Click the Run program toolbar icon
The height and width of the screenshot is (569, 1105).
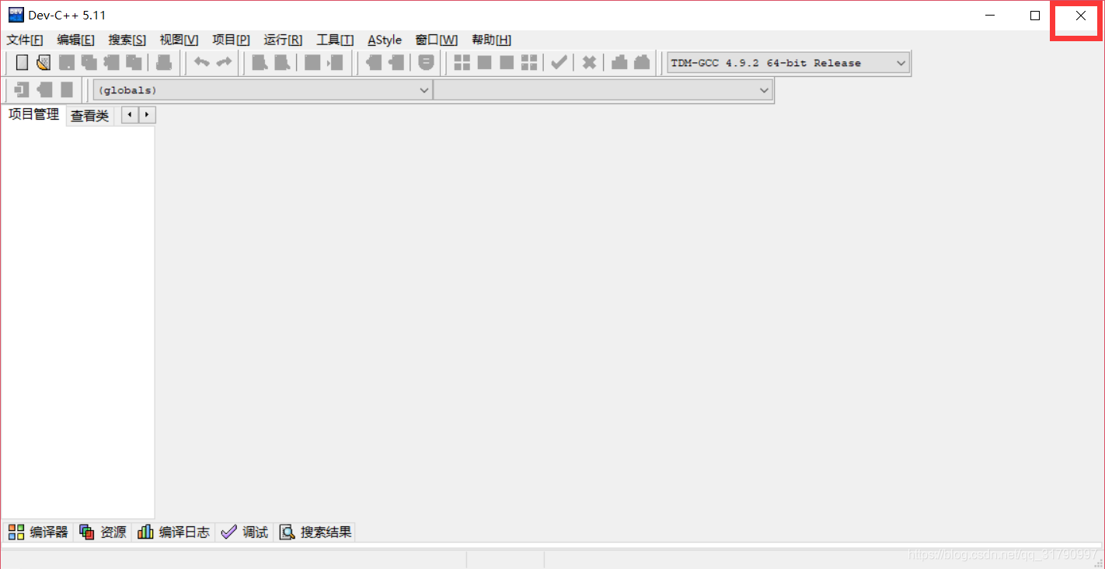click(x=485, y=63)
